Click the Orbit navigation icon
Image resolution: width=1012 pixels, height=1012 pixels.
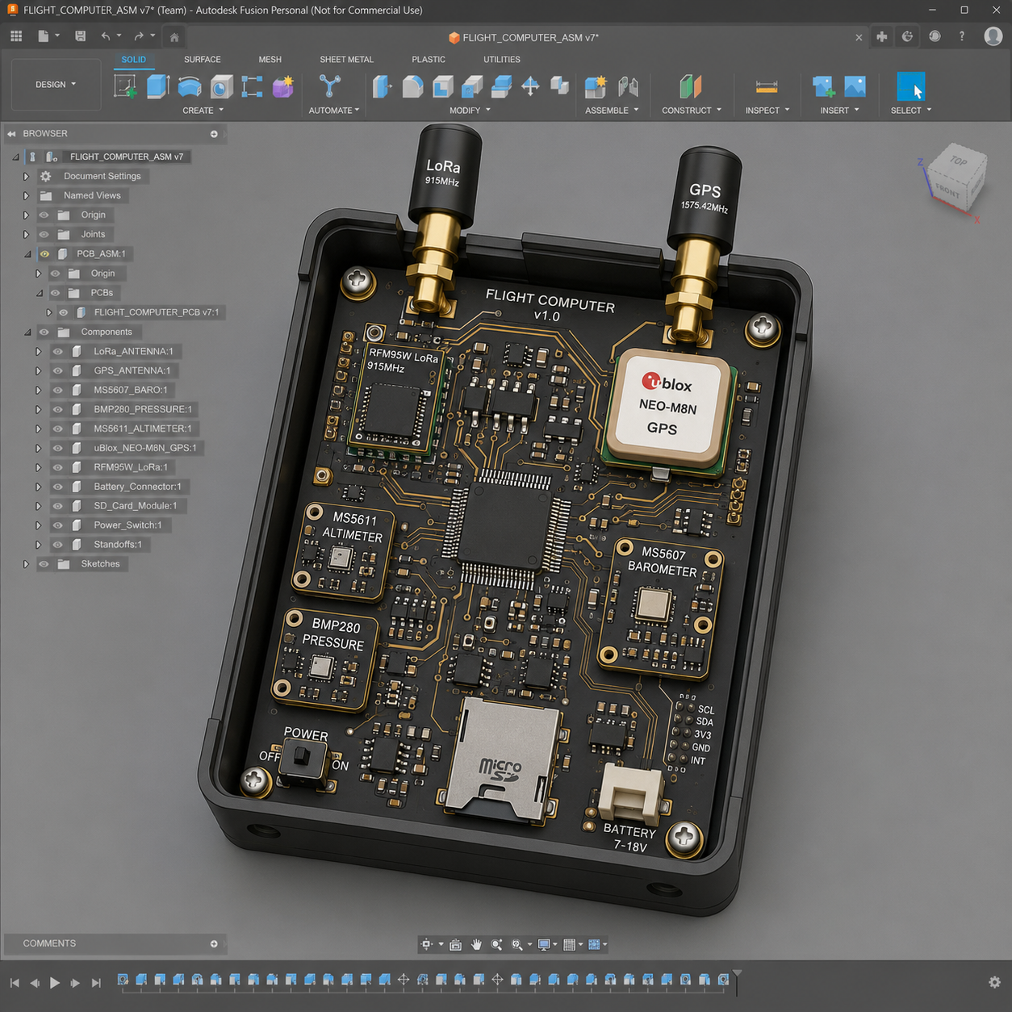pyautogui.click(x=428, y=944)
